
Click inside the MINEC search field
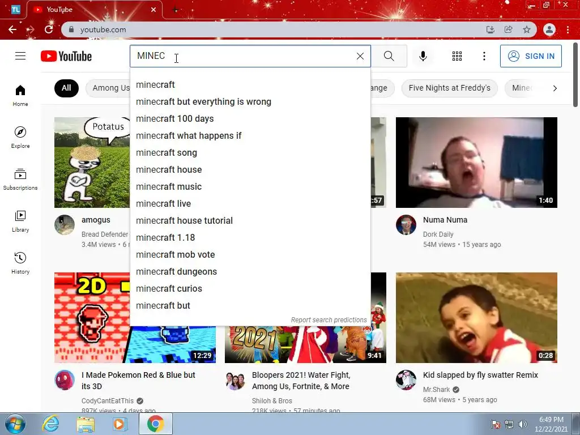(242, 56)
